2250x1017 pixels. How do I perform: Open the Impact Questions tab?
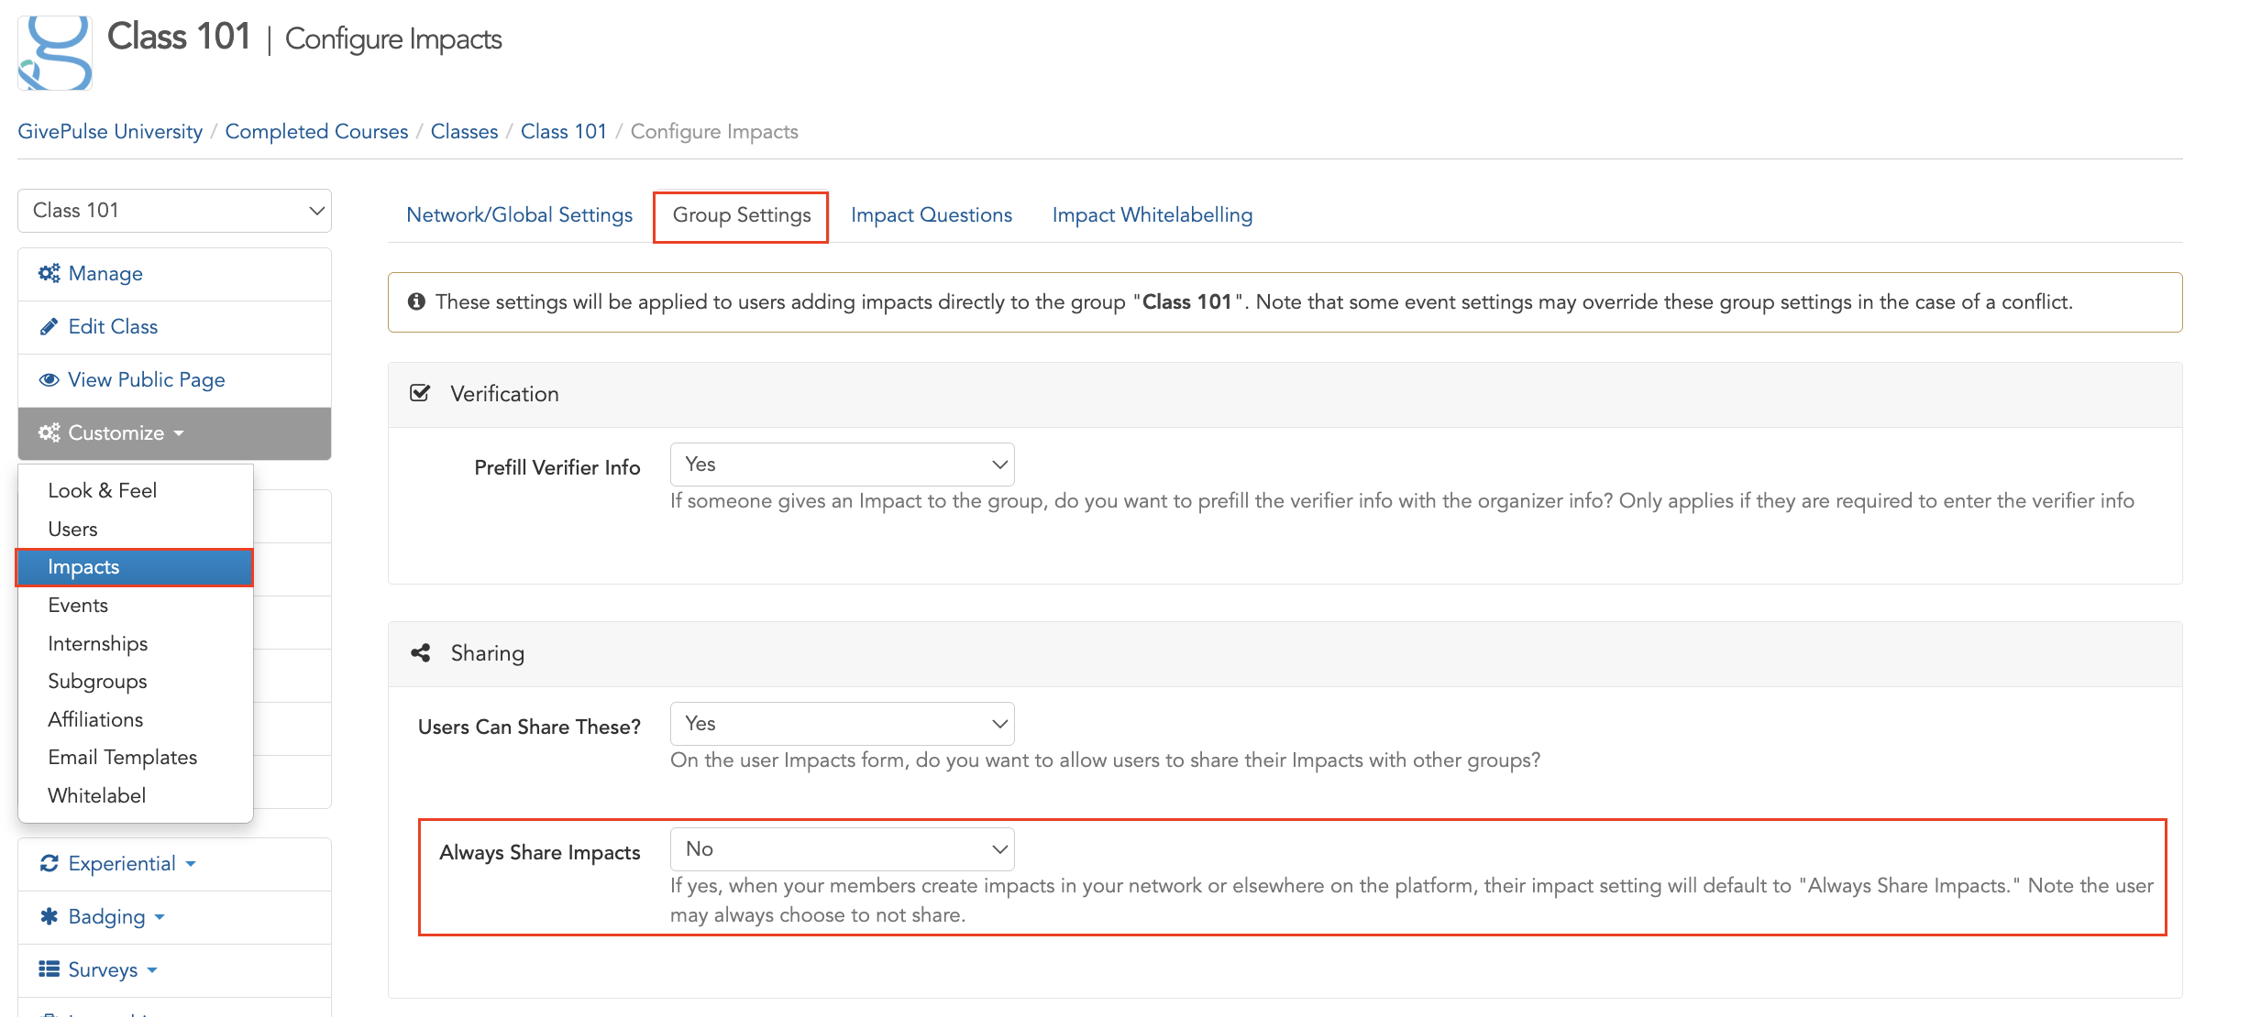tap(932, 214)
